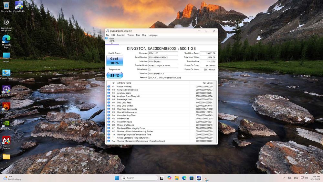The height and width of the screenshot is (182, 323).
Task: Launch Microsoft Edge from the desktop
Action: (6, 42)
